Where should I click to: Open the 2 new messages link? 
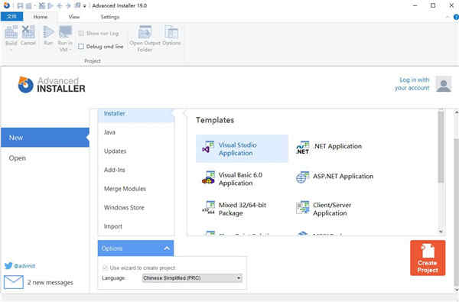click(x=50, y=282)
